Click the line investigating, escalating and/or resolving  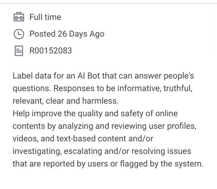pos(102,151)
